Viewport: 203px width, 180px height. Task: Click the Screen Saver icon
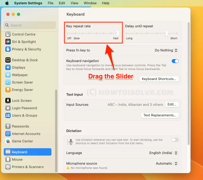8,82
